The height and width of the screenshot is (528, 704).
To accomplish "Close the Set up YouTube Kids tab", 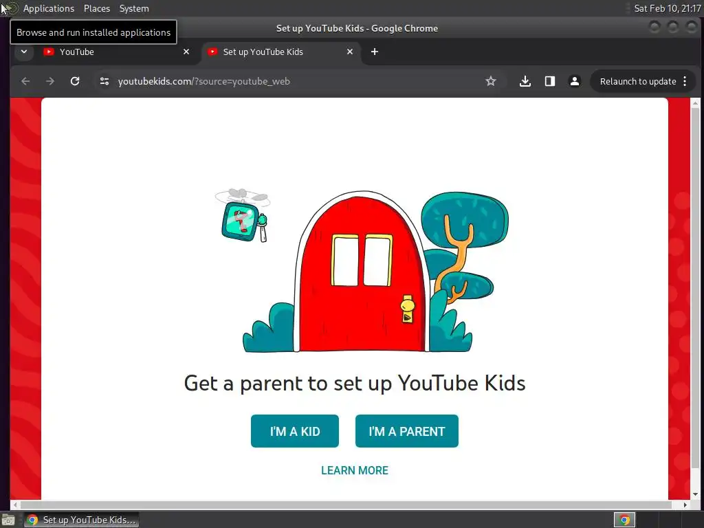I will coord(350,52).
